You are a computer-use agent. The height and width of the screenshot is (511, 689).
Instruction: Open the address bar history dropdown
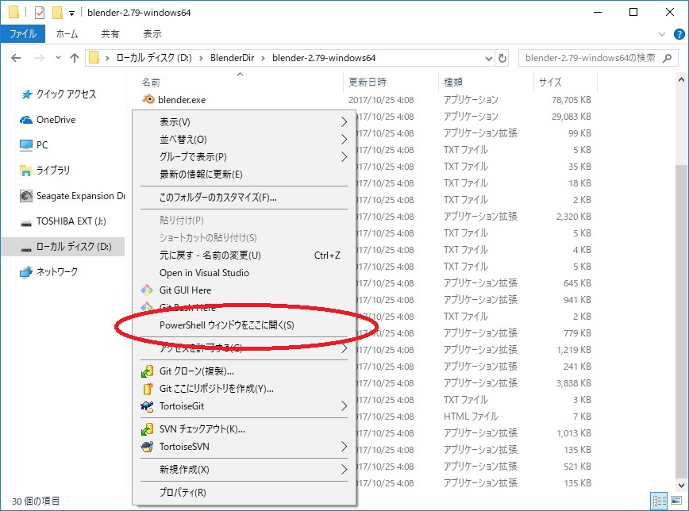tap(488, 58)
